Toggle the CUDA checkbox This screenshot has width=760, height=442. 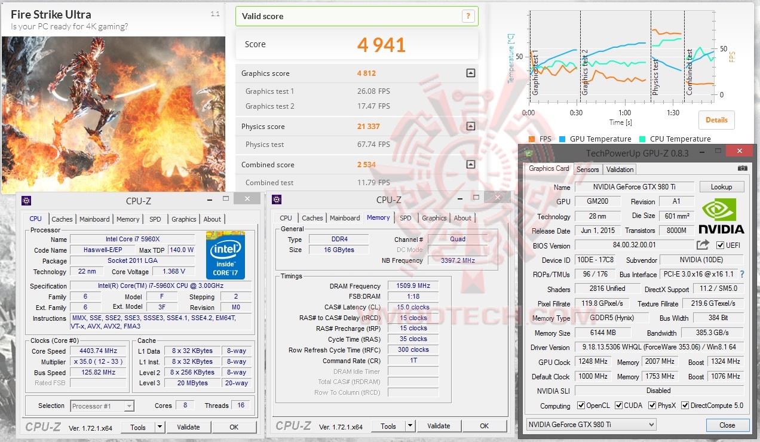pyautogui.click(x=618, y=406)
